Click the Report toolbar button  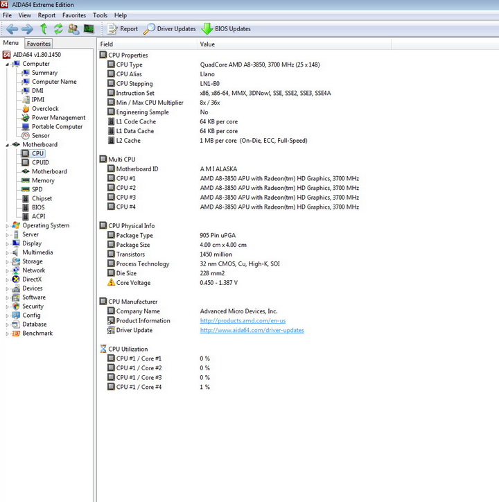point(122,29)
